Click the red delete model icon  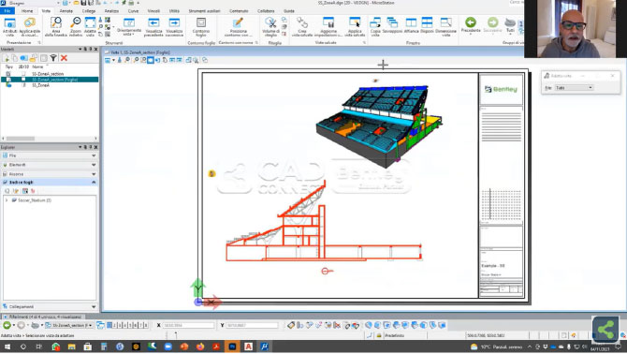point(64,58)
